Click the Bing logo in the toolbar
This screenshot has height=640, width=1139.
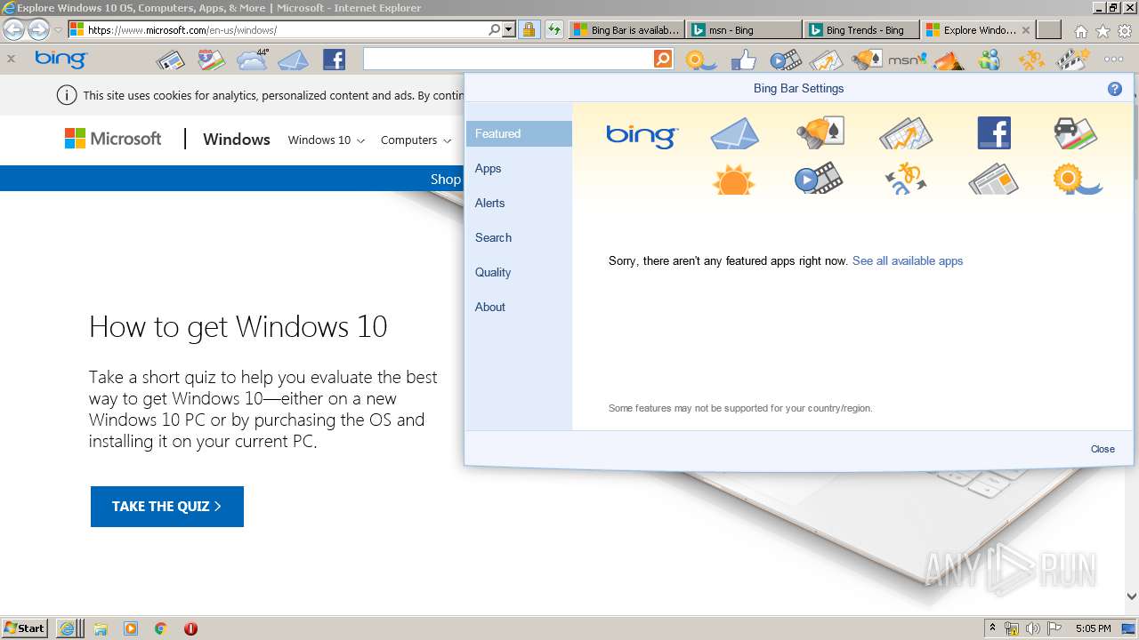(61, 60)
